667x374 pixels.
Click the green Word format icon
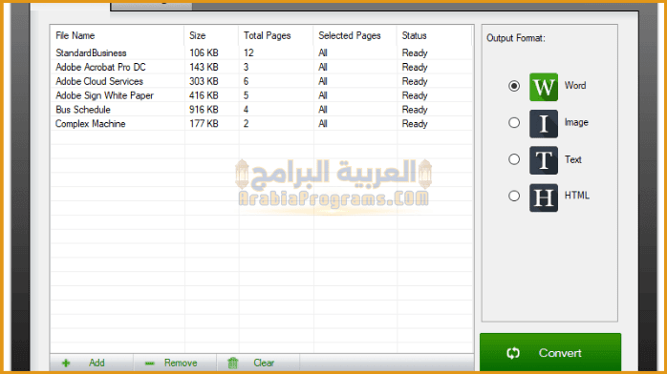point(543,87)
